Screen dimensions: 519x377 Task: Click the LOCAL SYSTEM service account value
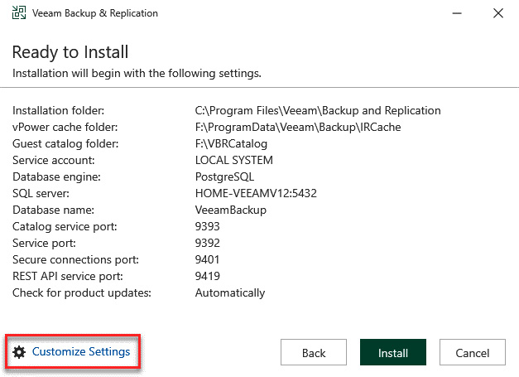tap(233, 160)
